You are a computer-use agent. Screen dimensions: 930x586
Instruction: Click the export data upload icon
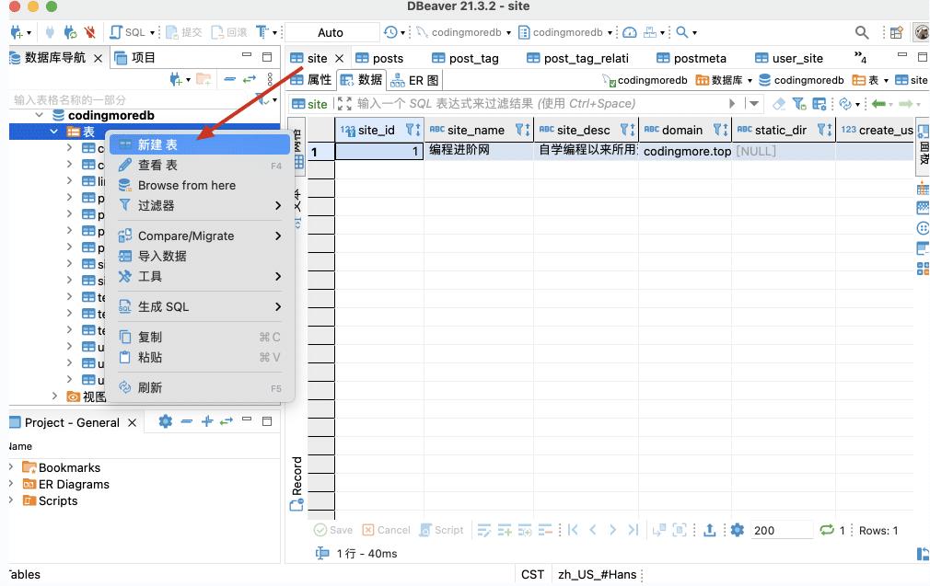[x=710, y=530]
